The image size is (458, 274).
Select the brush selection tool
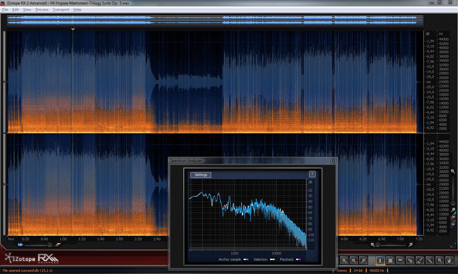coord(420,260)
